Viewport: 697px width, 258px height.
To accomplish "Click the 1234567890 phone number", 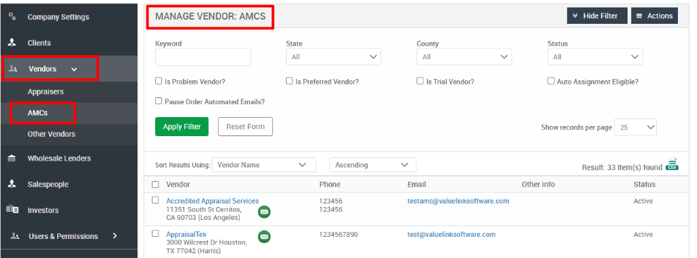I will tap(338, 234).
